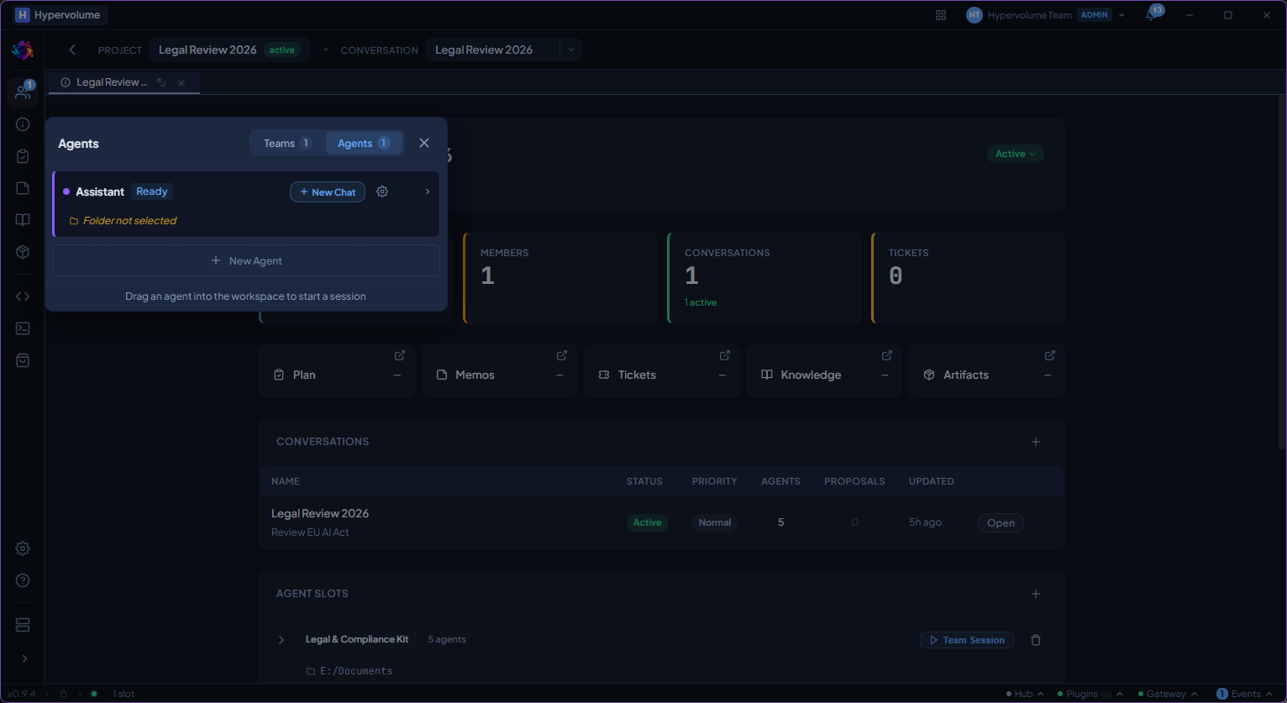
Task: Open the conversation selector dropdown arrow
Action: (571, 50)
